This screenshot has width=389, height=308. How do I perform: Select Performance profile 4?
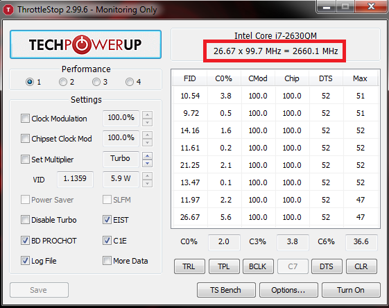coord(130,82)
